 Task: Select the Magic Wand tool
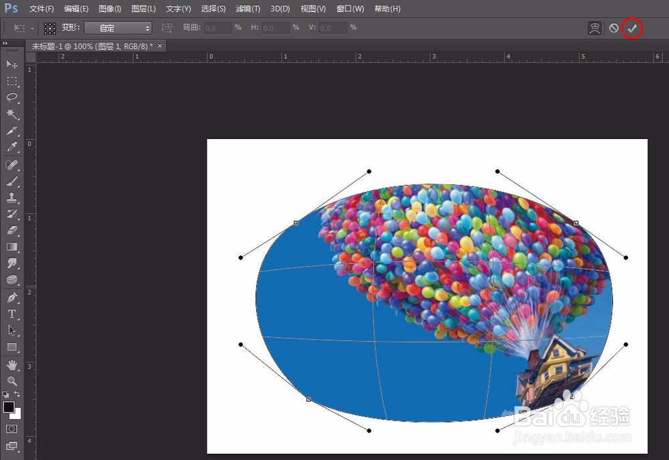[11, 114]
